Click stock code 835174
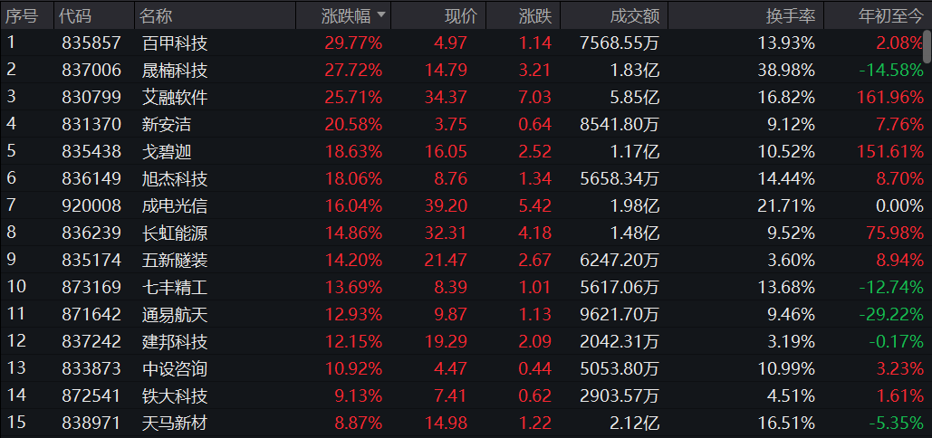The width and height of the screenshot is (932, 438). 91,260
